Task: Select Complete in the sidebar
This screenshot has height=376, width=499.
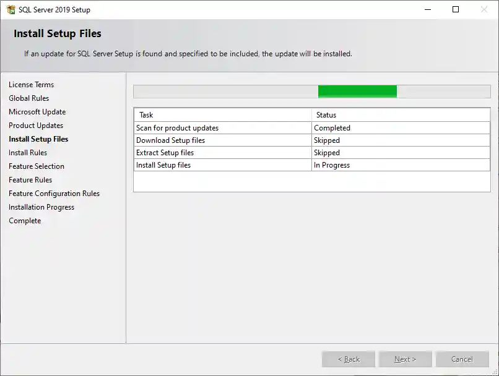Action: pos(25,220)
